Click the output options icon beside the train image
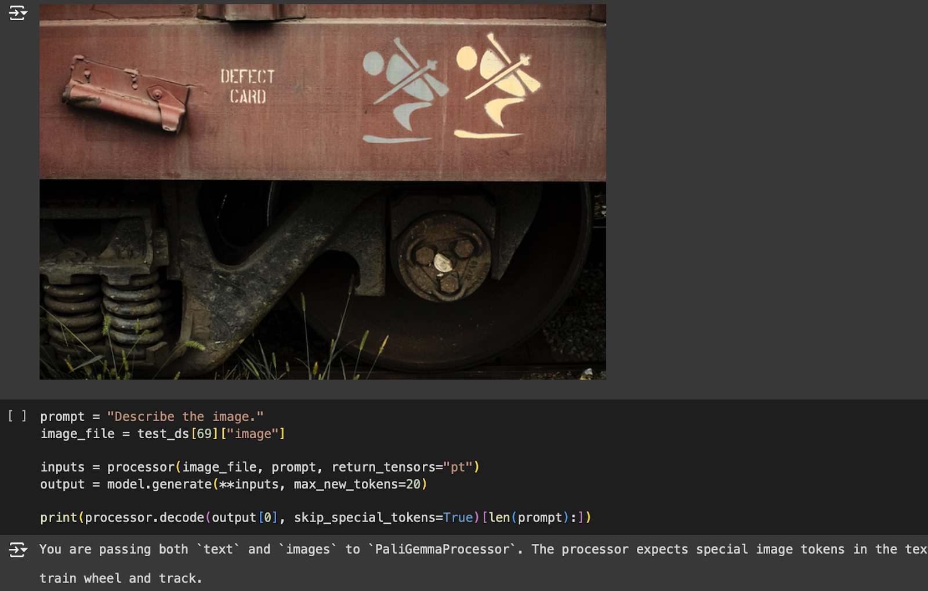The width and height of the screenshot is (928, 591). tap(18, 13)
